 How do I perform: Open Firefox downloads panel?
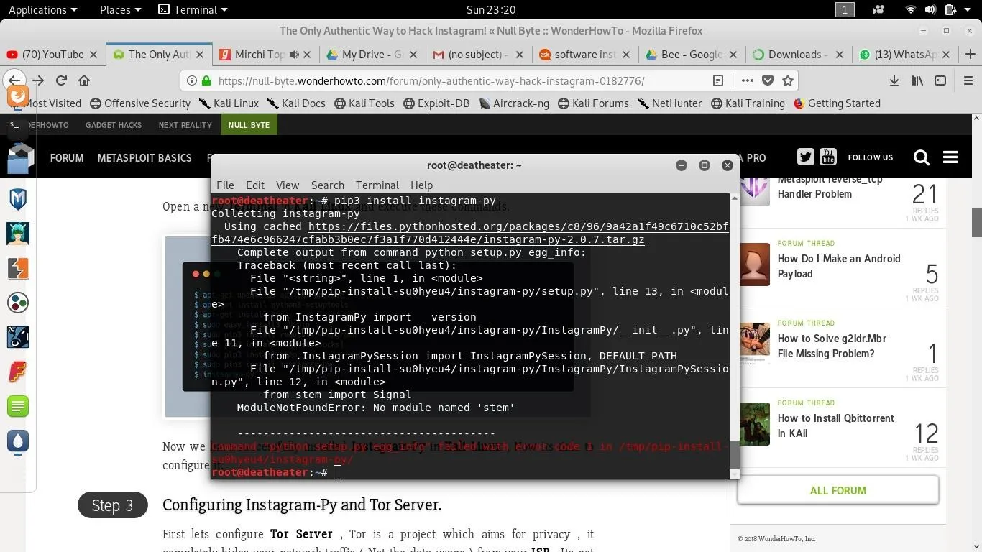tap(894, 80)
